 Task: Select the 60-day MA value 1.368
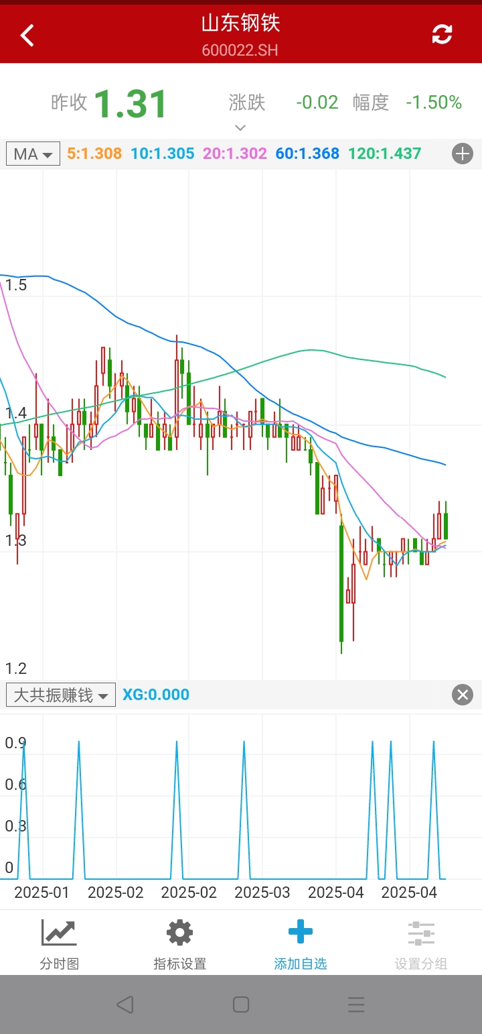[x=307, y=154]
